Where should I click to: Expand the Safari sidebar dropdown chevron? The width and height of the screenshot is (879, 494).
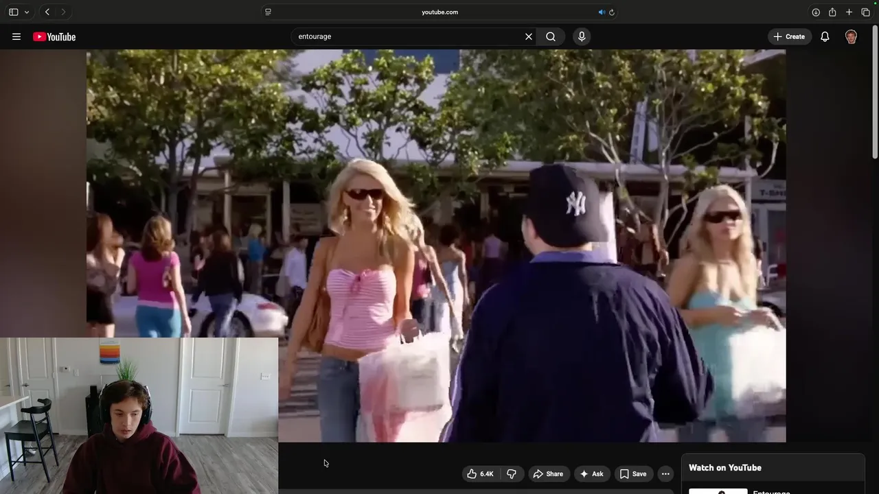point(27,12)
